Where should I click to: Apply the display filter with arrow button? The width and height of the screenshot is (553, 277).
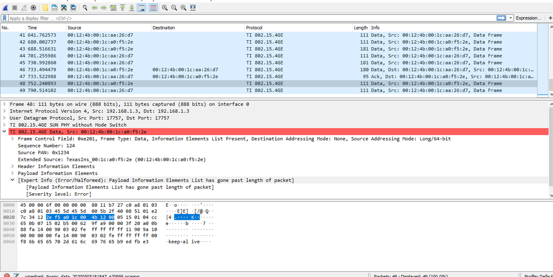[501, 18]
